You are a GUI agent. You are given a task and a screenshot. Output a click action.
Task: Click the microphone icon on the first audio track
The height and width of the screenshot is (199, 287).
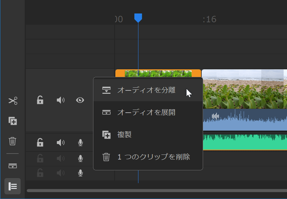click(81, 142)
